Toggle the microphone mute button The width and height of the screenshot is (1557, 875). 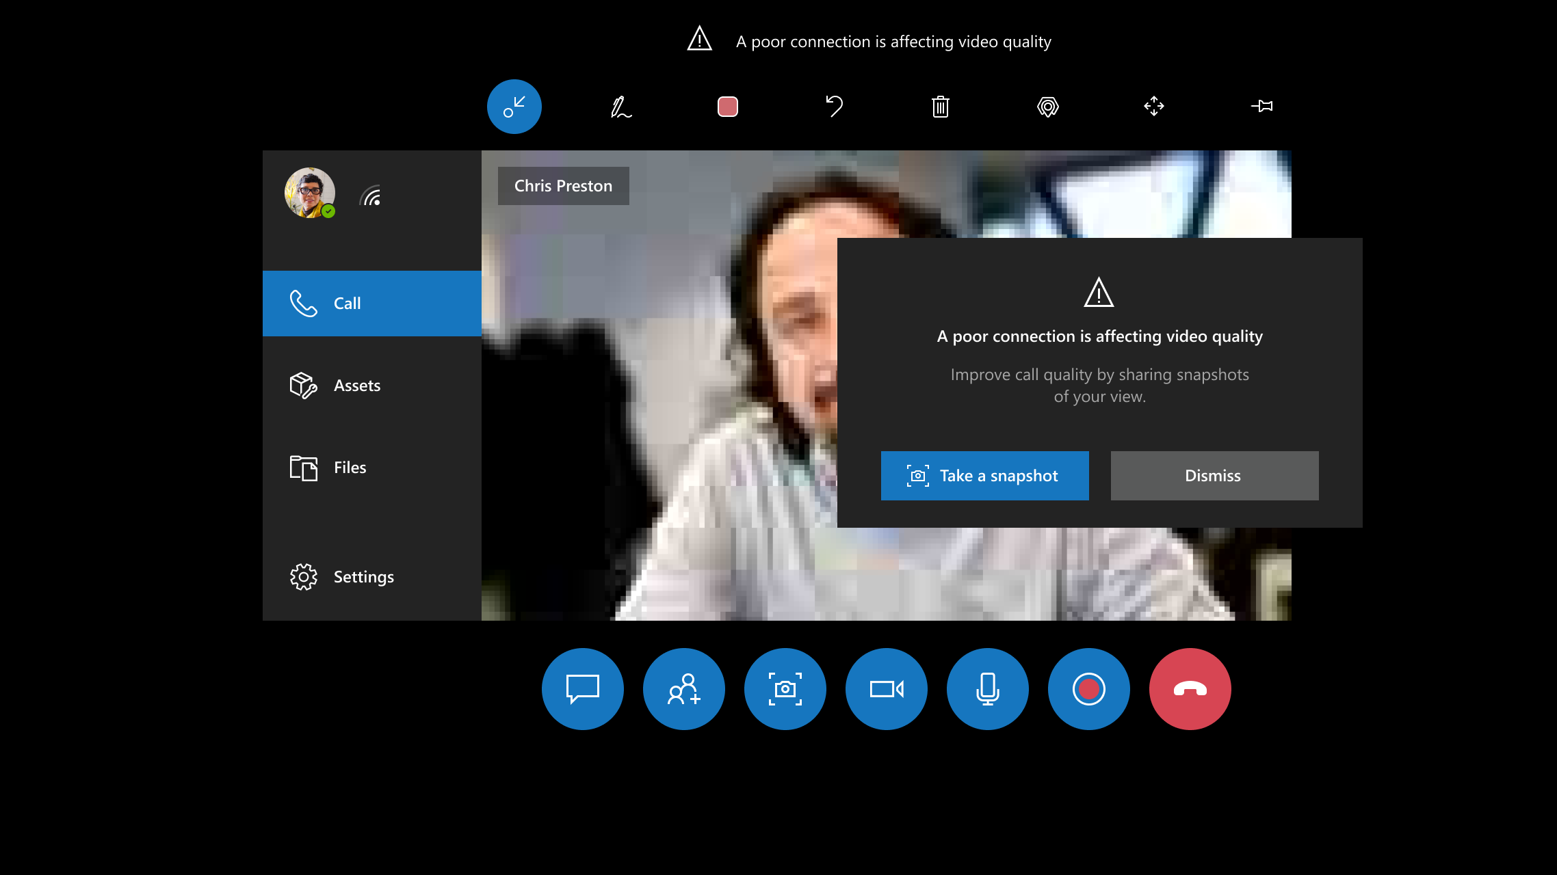[x=987, y=689]
